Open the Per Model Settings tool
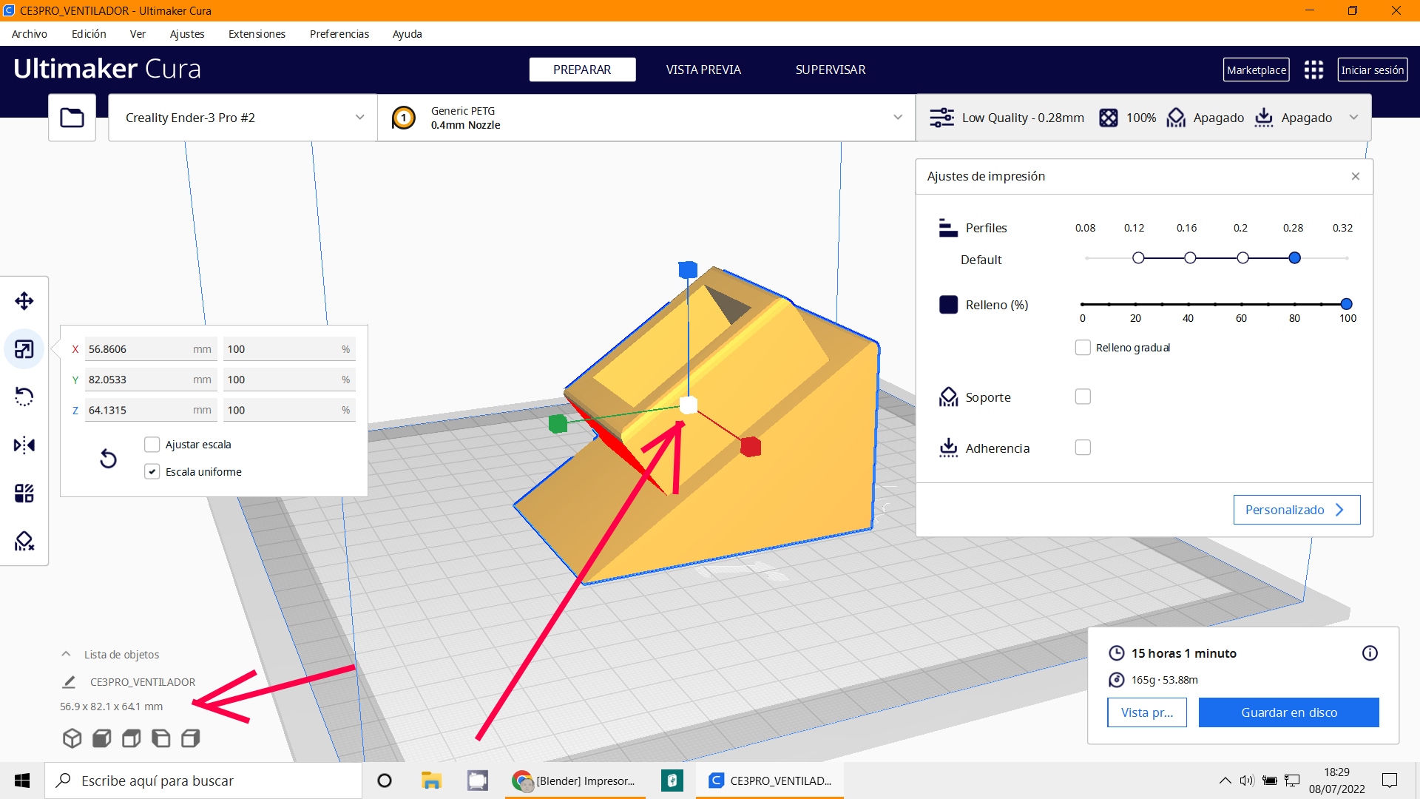Viewport: 1420px width, 799px height. (24, 493)
